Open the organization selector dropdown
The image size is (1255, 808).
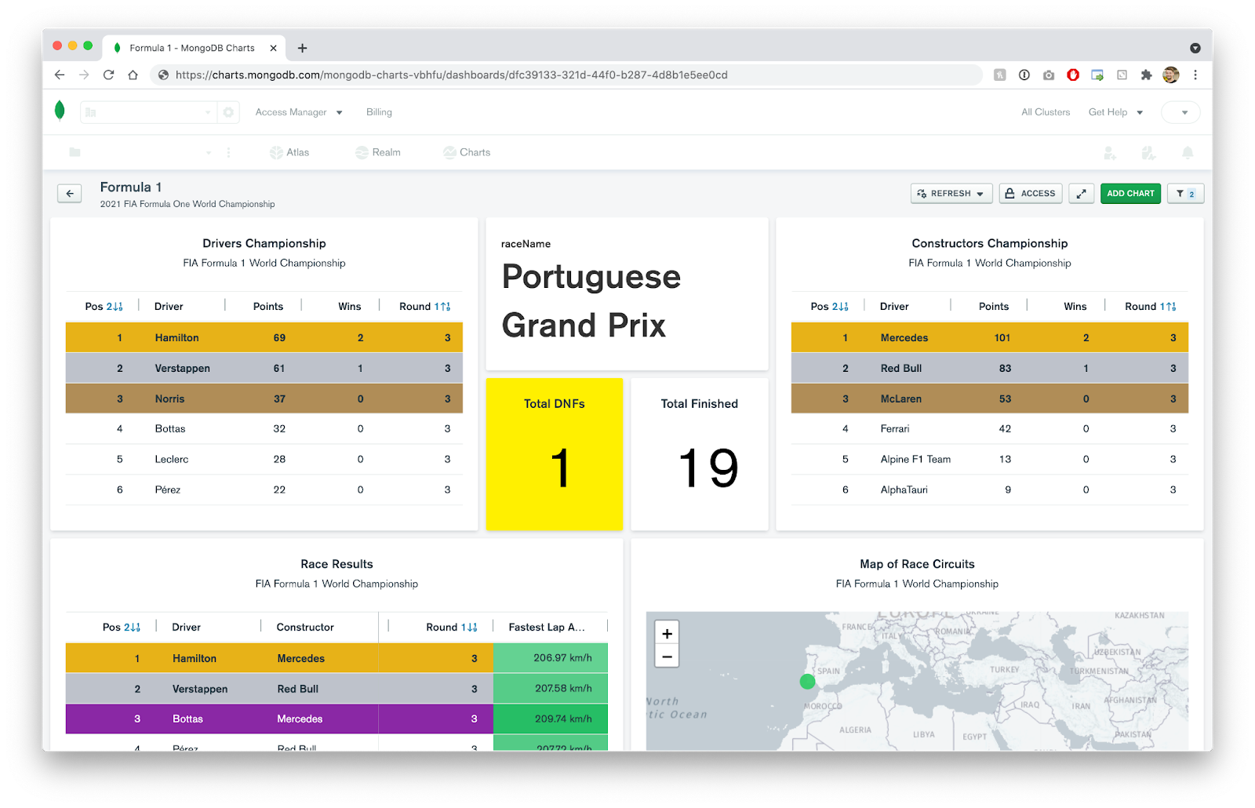coord(148,112)
